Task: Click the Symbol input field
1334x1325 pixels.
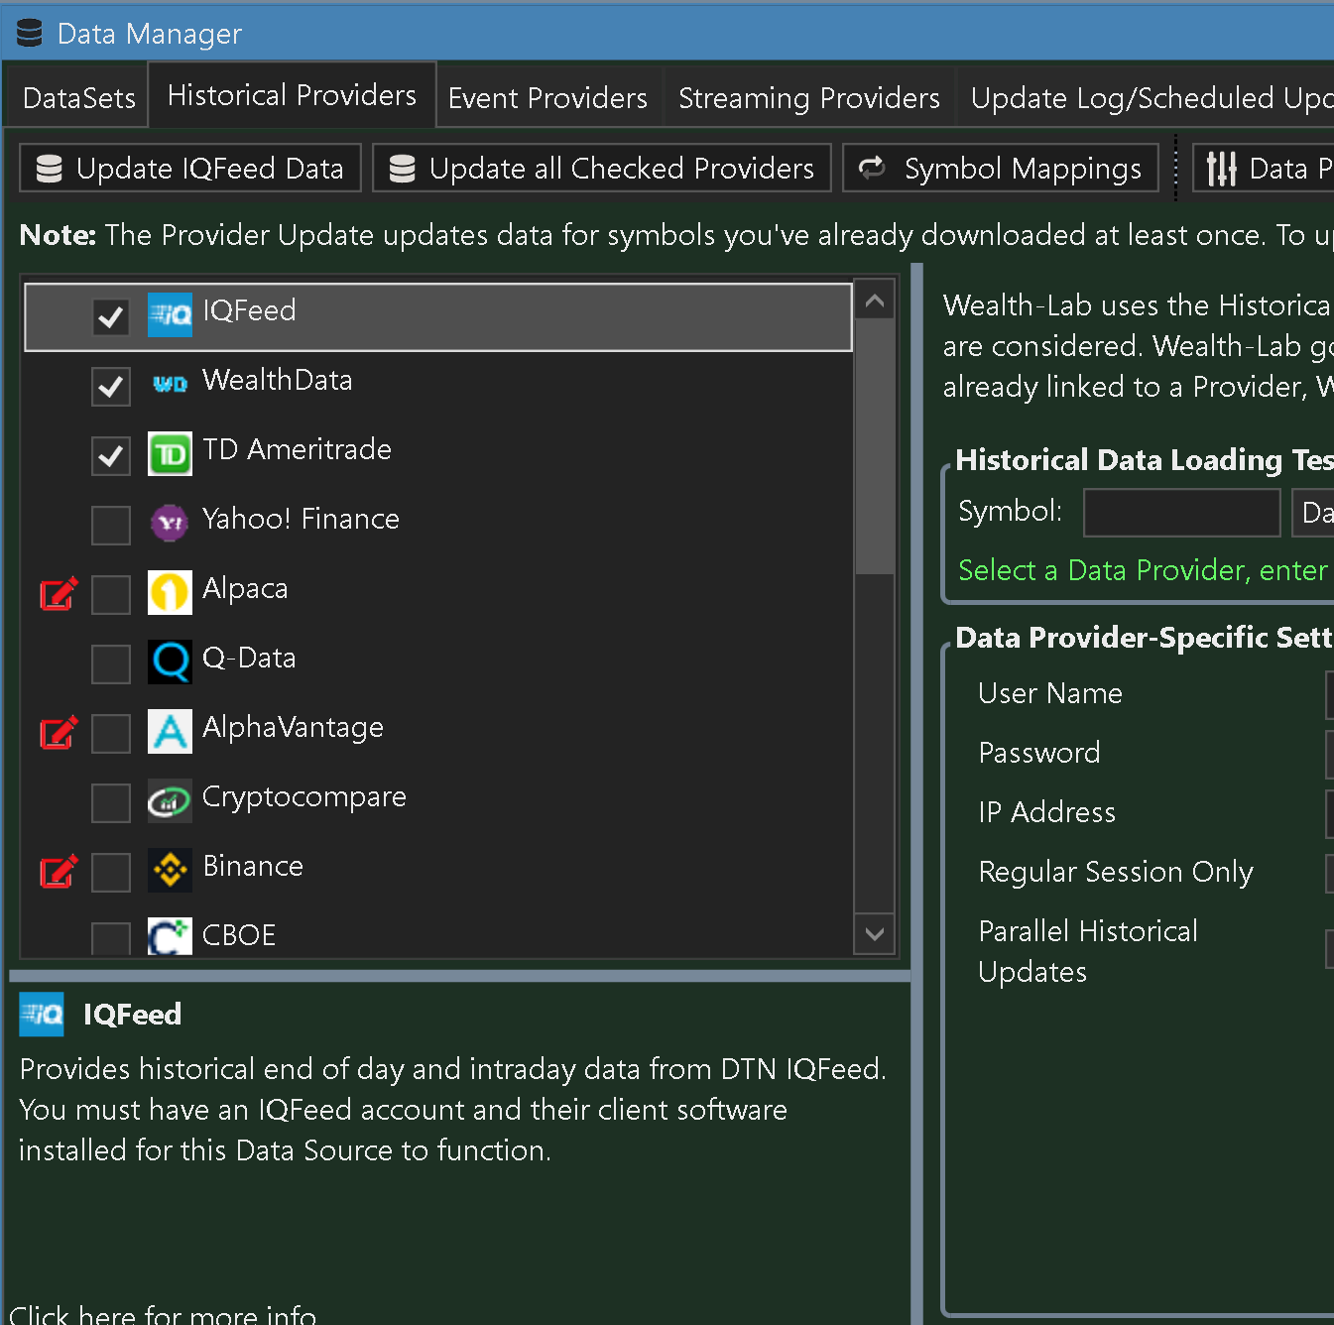Action: point(1180,513)
